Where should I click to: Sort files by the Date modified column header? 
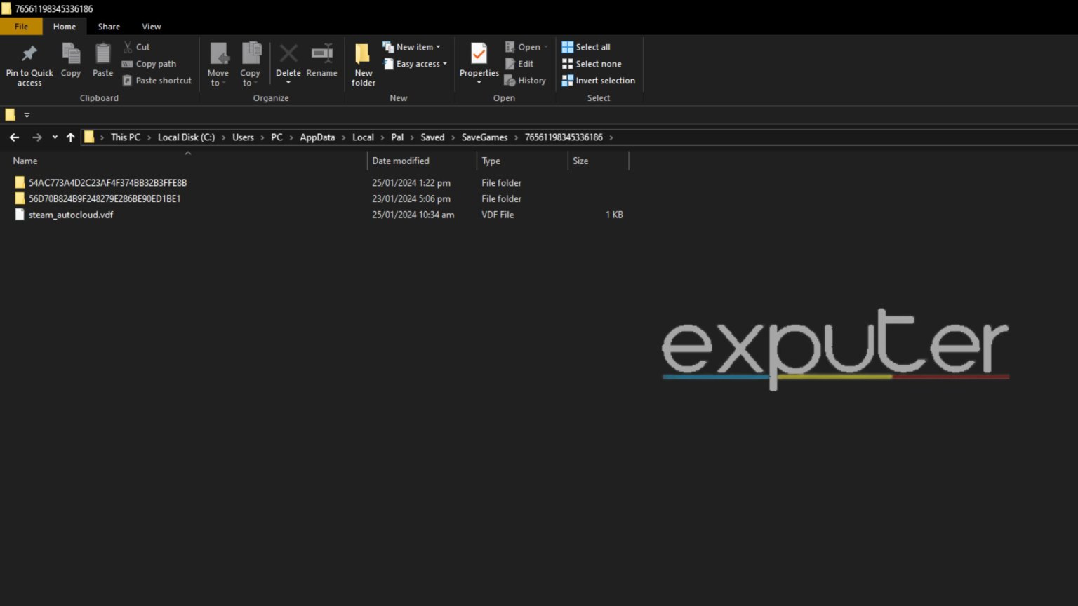pyautogui.click(x=401, y=161)
